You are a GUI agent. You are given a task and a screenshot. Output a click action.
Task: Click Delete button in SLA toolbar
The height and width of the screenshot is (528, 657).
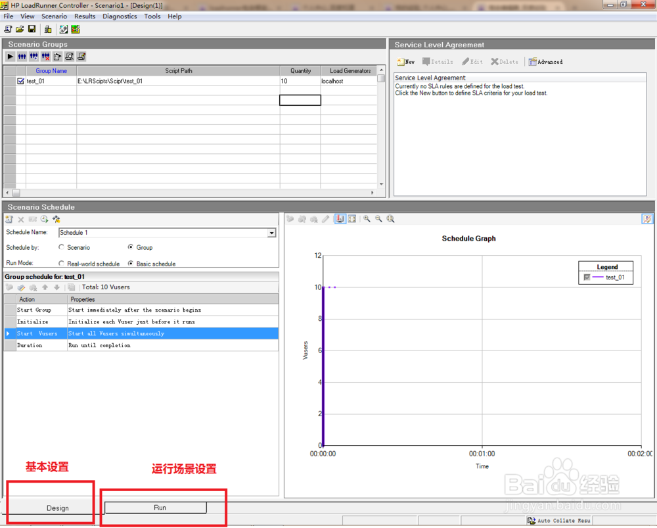coord(505,62)
